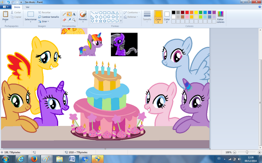The image size is (262, 163).
Task: Choose the pentagon shape
Action: (101, 17)
